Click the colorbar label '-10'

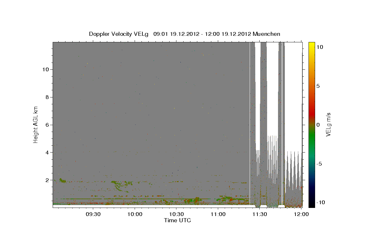320,203
